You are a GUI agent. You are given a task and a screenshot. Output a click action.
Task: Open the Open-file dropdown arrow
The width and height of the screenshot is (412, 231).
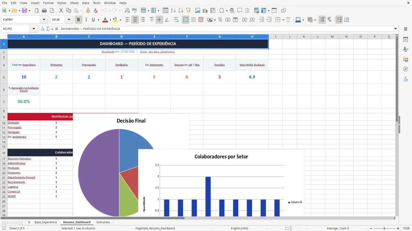(19, 11)
